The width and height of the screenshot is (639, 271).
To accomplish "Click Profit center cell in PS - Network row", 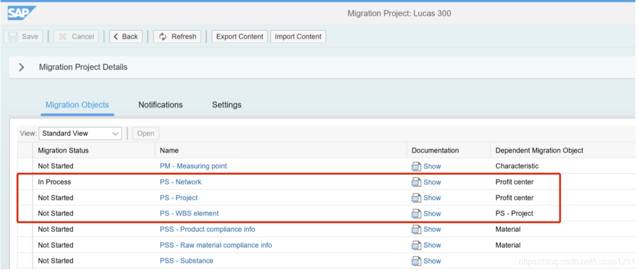I will 514,182.
